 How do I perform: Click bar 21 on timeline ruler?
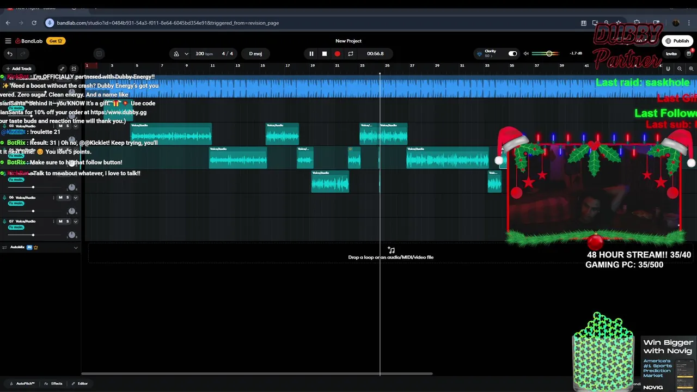point(337,66)
